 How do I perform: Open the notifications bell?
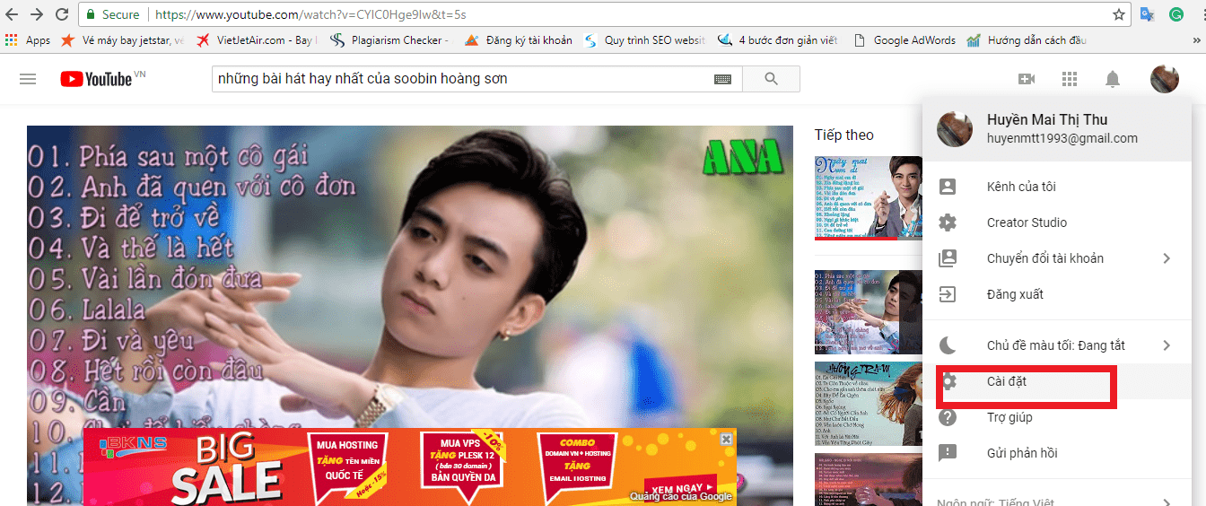pos(1113,79)
